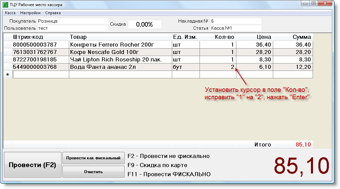Click the Скидка field 0,00%
340x189 pixels.
click(145, 24)
